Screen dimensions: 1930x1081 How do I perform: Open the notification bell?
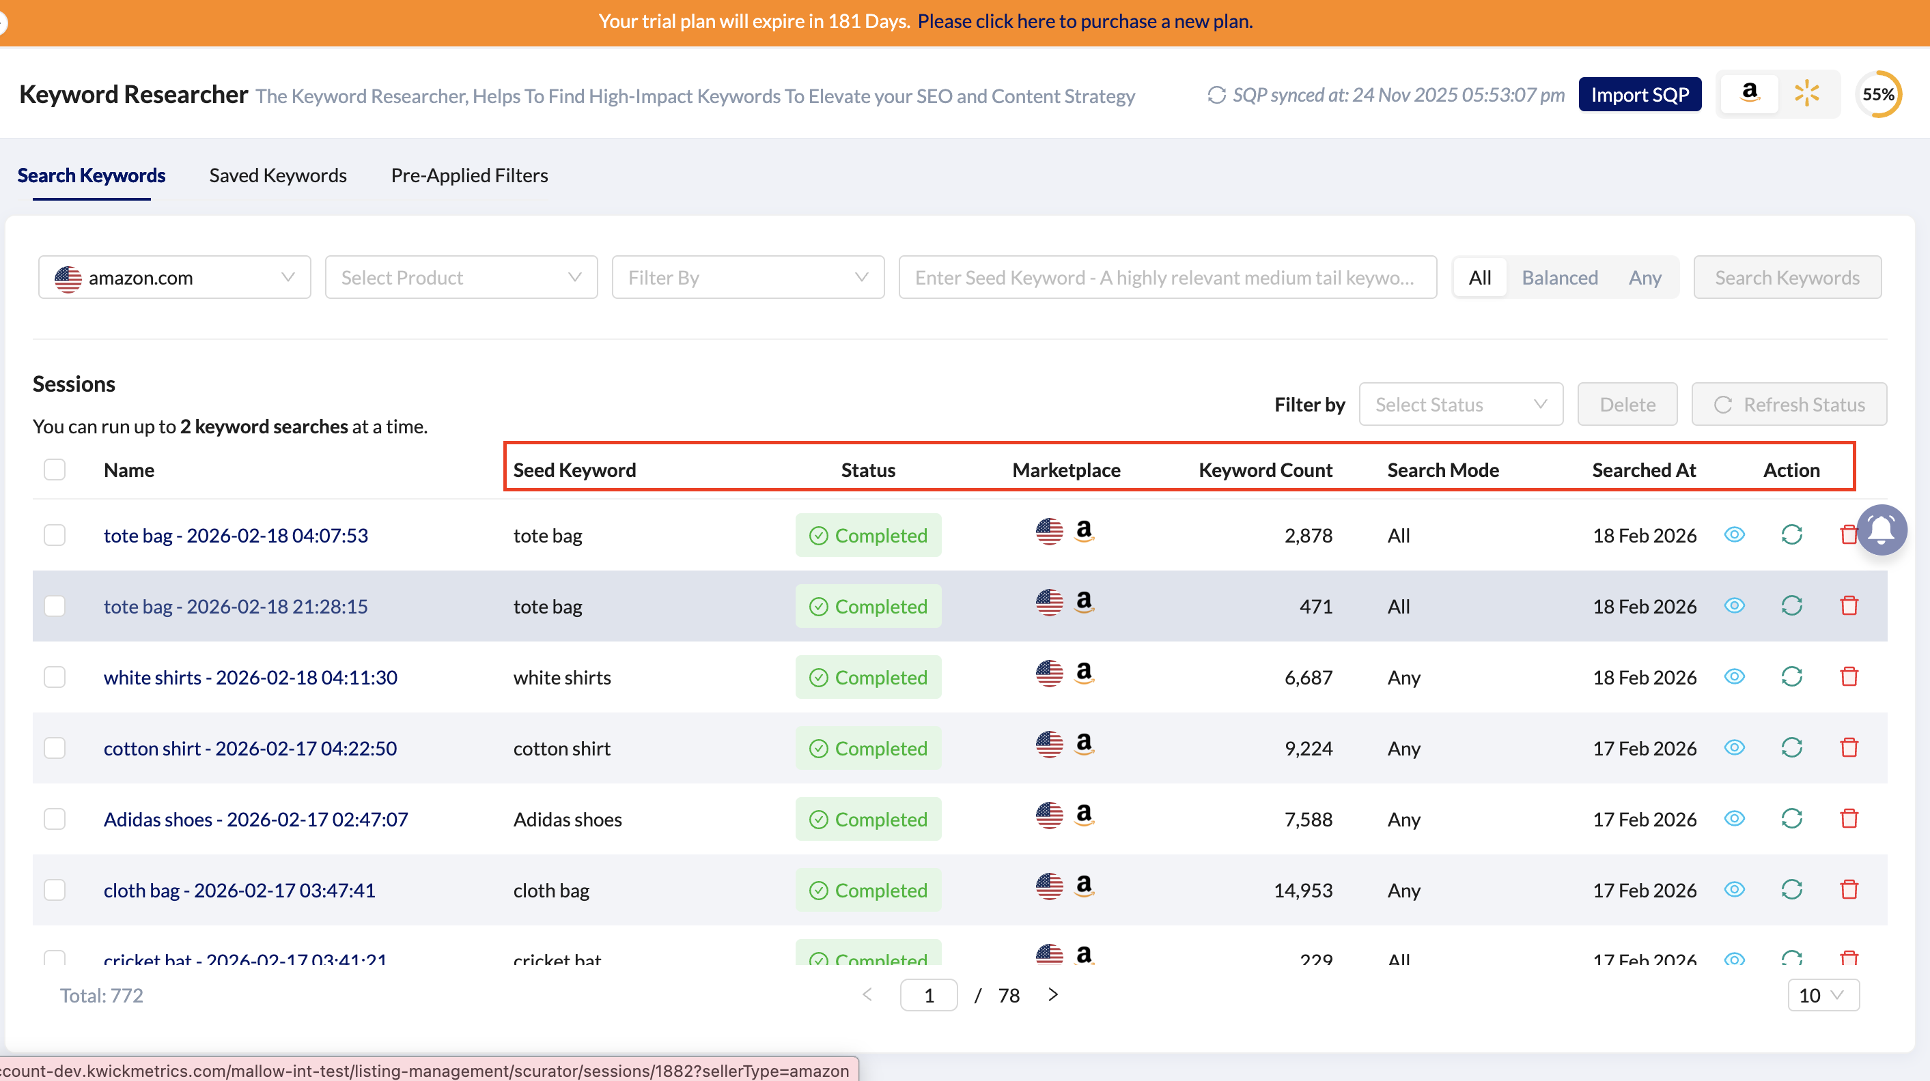tap(1881, 530)
